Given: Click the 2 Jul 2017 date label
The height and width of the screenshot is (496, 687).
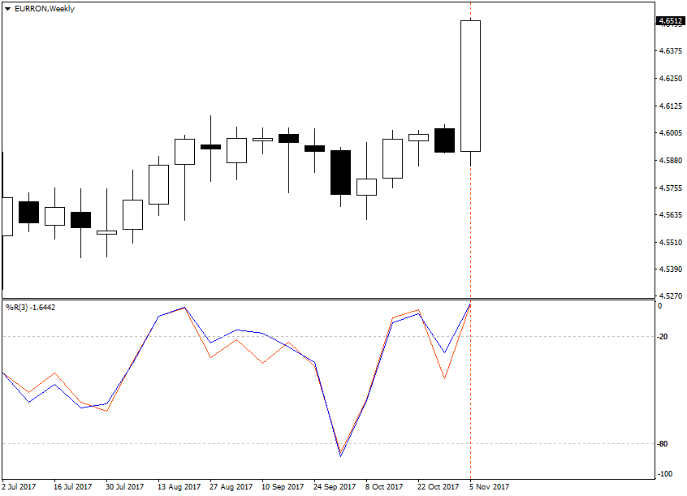Looking at the screenshot, I should 19,487.
